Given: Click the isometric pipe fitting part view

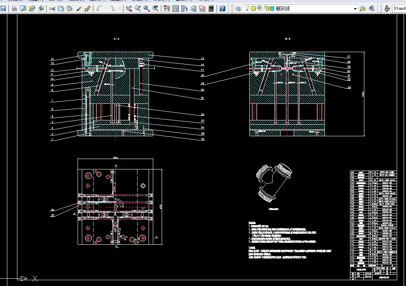Looking at the screenshot, I should coord(274,182).
